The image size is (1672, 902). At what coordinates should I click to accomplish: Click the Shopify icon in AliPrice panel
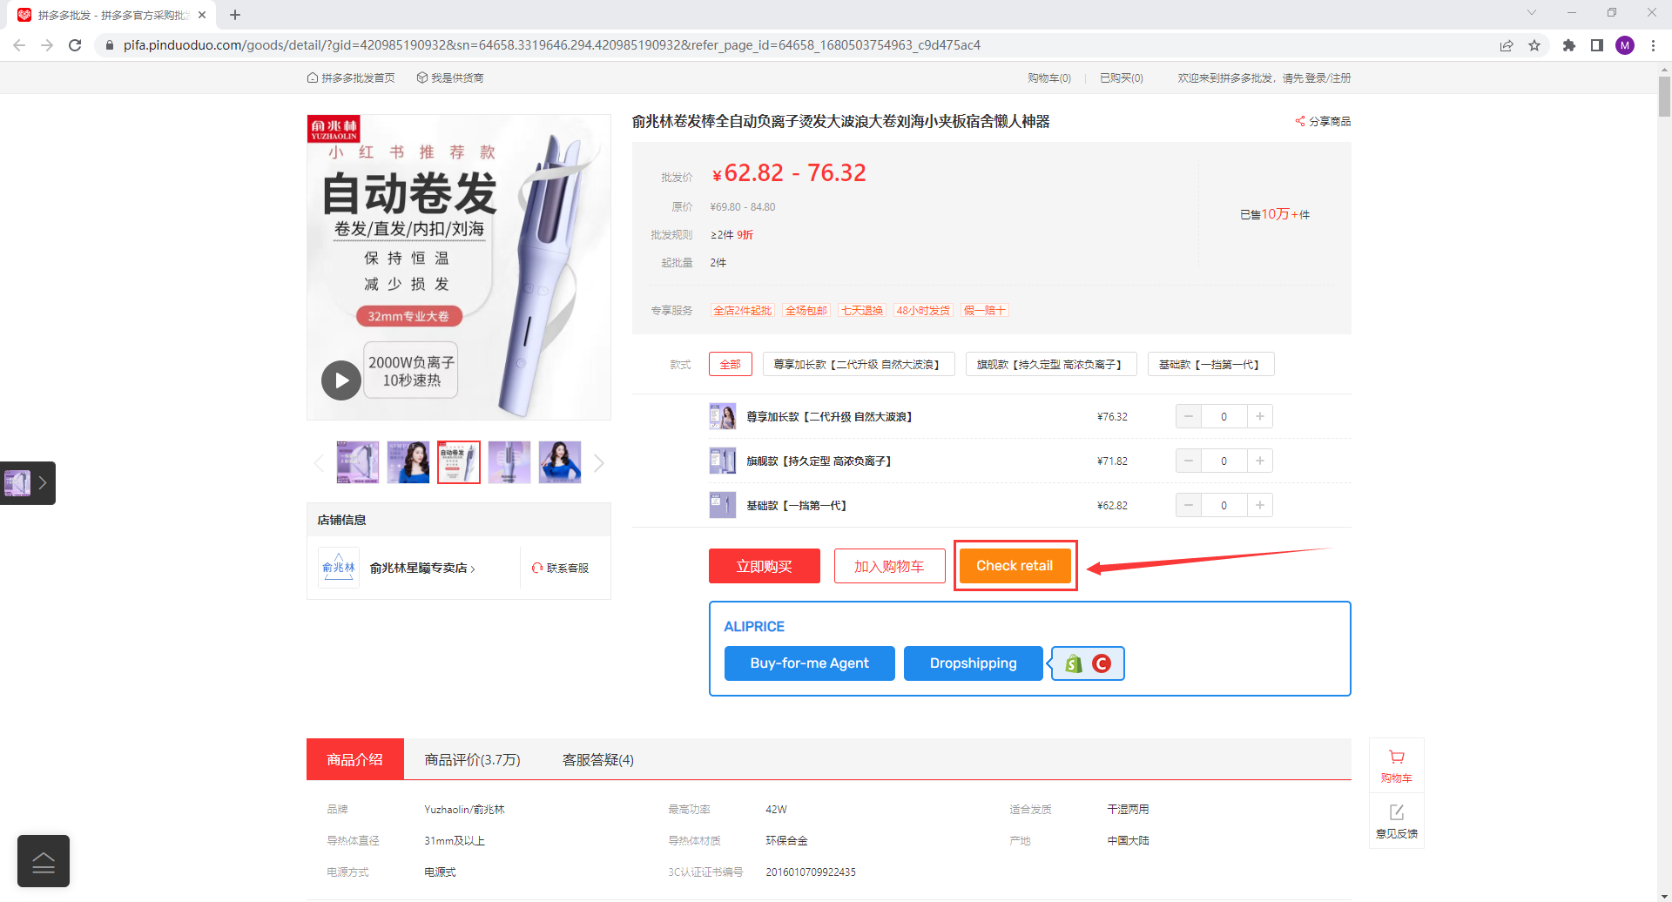pyautogui.click(x=1074, y=663)
